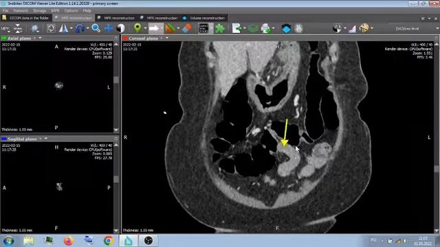Click the grey skeleton render icon

coord(298,28)
